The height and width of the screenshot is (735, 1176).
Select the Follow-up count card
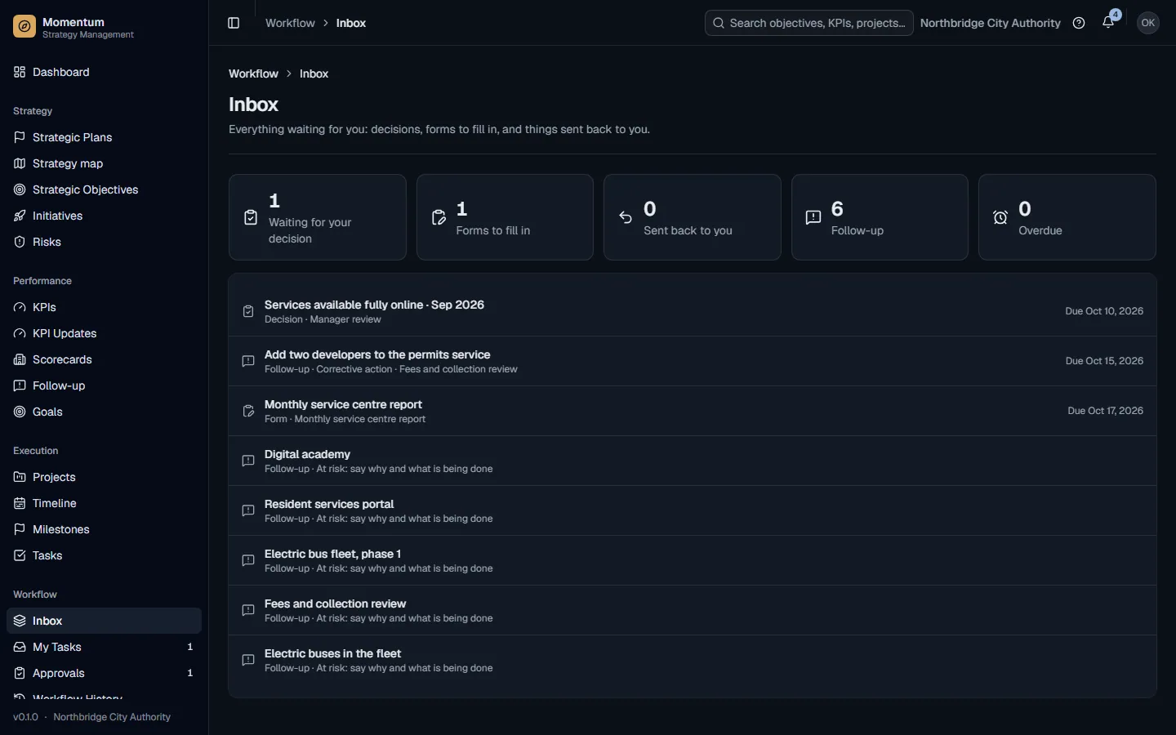pos(880,217)
